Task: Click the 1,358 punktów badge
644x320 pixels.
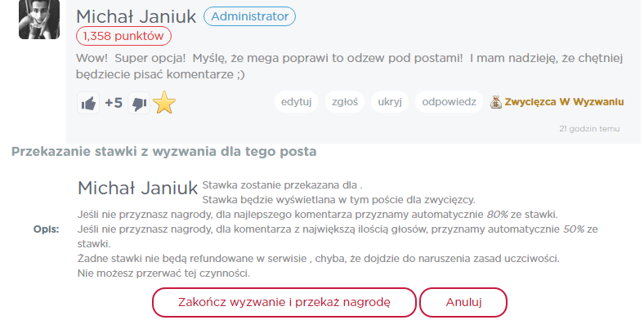Action: (123, 36)
